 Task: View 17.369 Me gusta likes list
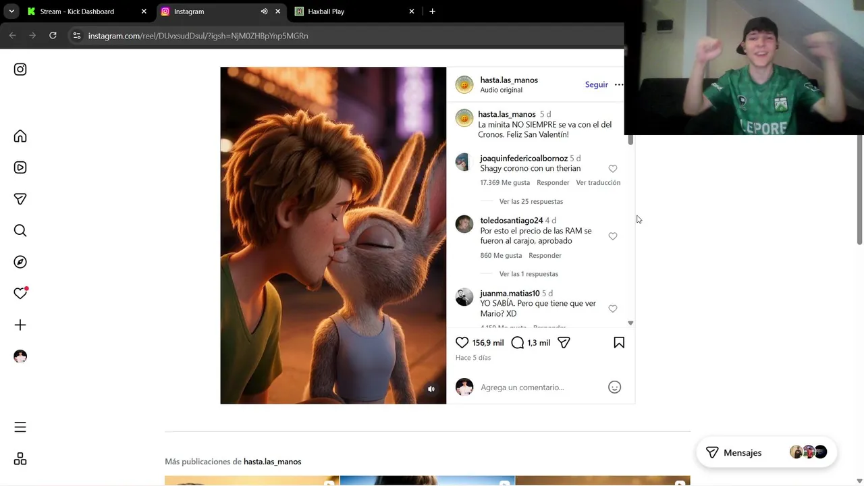(505, 183)
